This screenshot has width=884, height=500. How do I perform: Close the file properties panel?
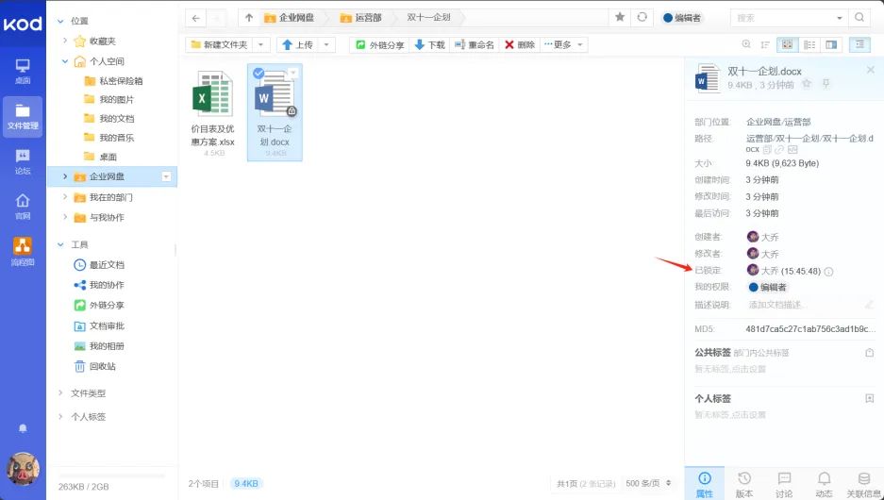[871, 70]
